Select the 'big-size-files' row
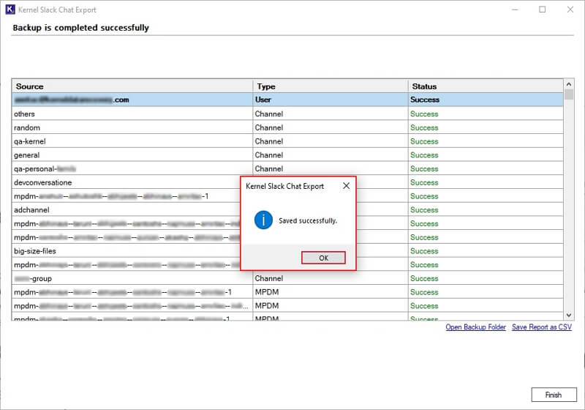 [35, 251]
